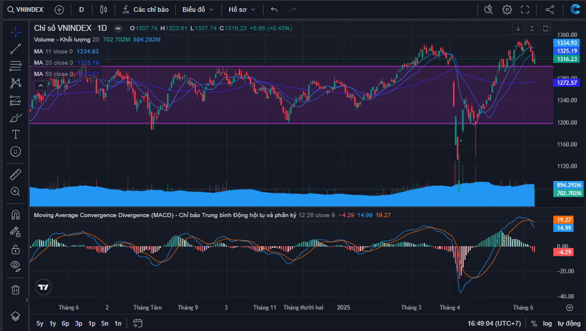Open Các chỉ báo indicators menu
The height and width of the screenshot is (331, 586).
145,9
